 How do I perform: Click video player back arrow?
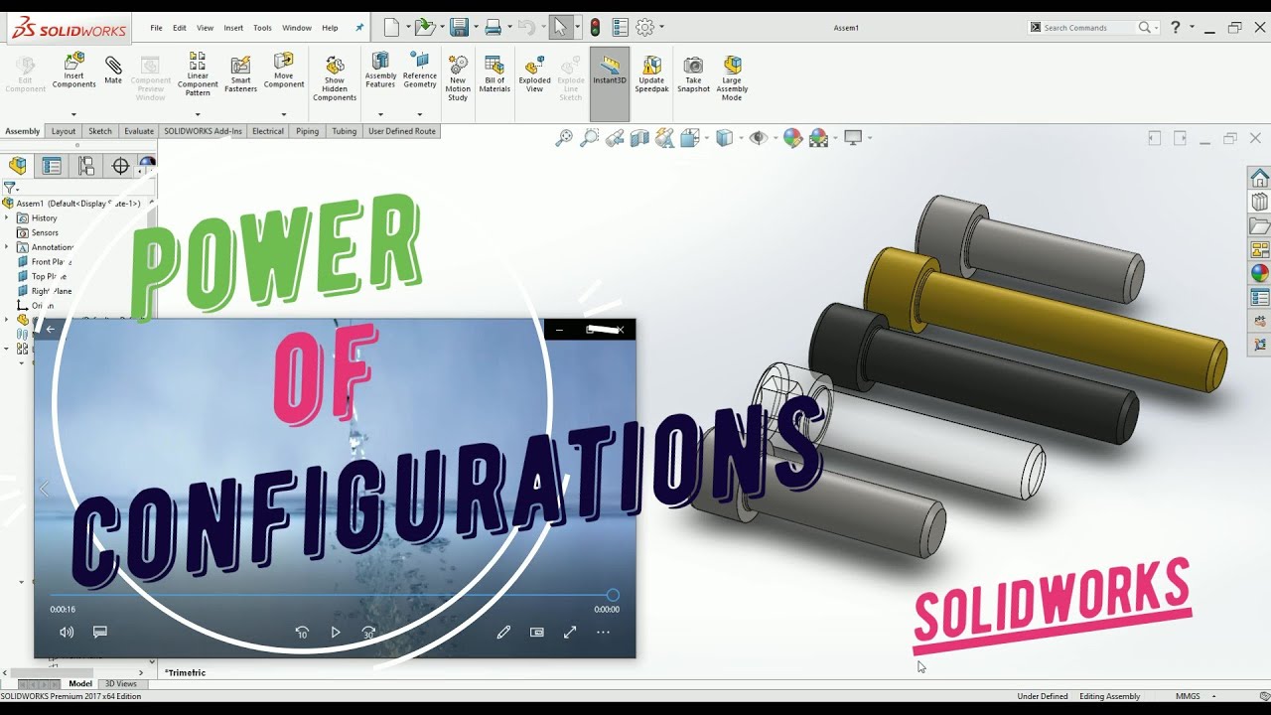(x=51, y=330)
